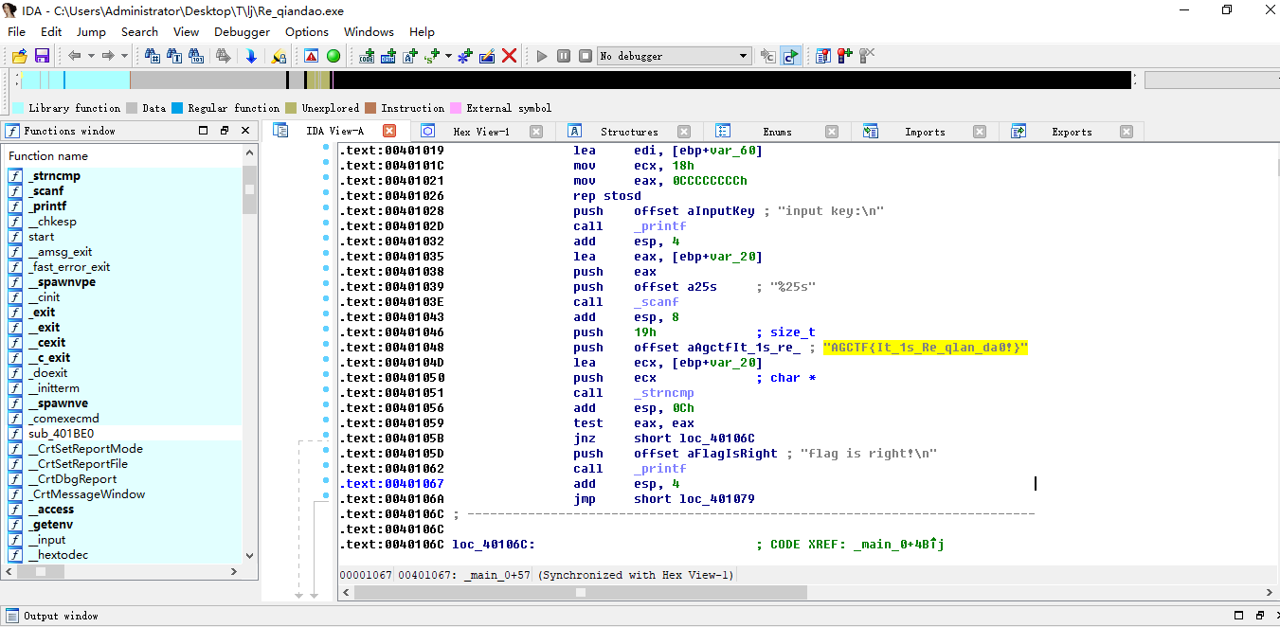Open the Jump menu
The width and height of the screenshot is (1280, 627).
click(91, 31)
